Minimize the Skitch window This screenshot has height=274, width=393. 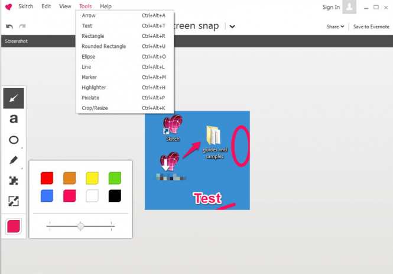pyautogui.click(x=366, y=8)
